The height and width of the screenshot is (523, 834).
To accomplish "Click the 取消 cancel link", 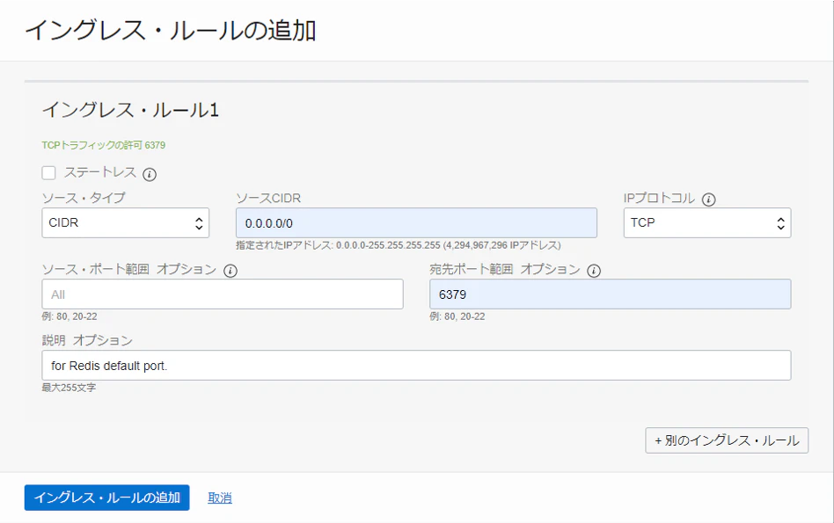I will point(219,498).
